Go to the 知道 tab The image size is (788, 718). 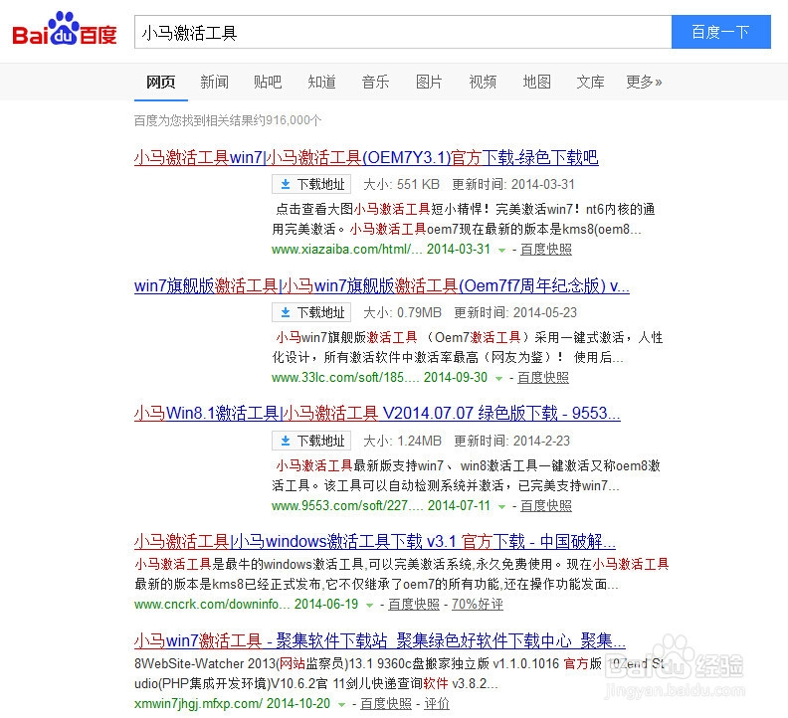click(x=321, y=82)
